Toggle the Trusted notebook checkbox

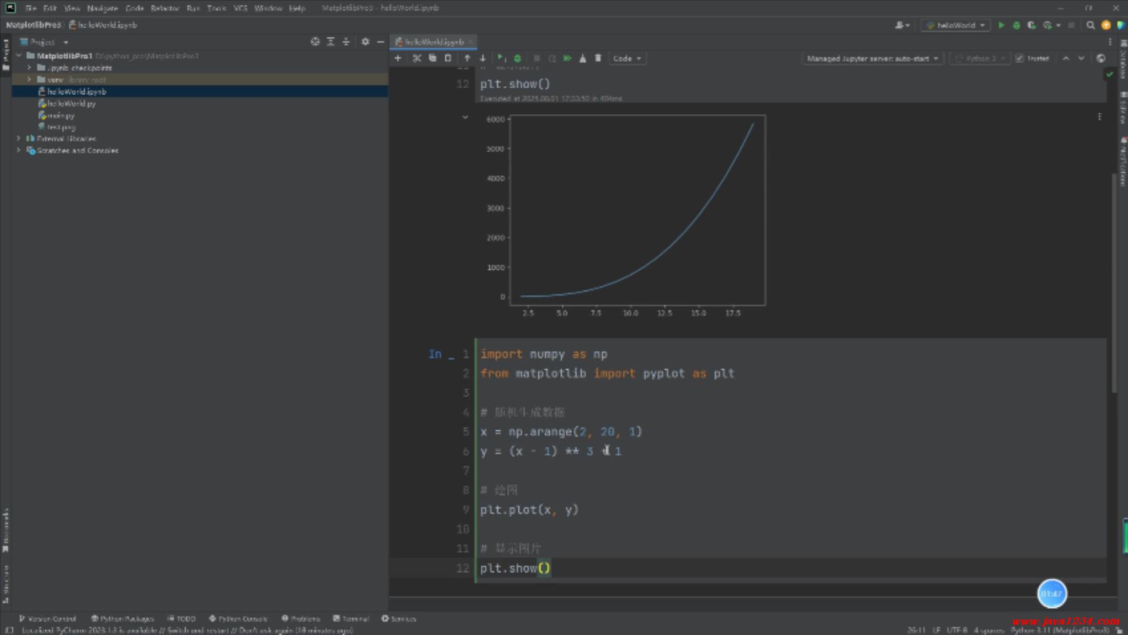pos(1020,58)
